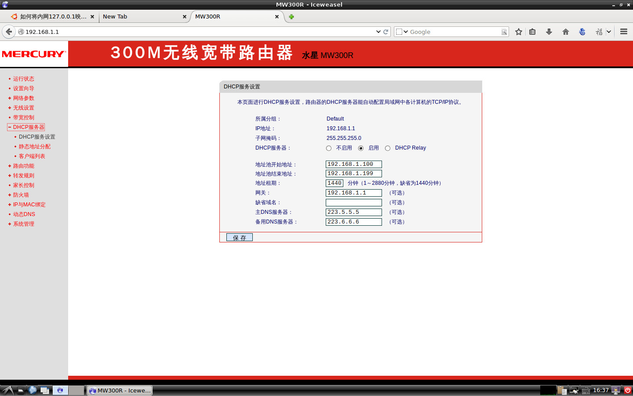
Task: Click the lease time 1440 field
Action: pos(335,183)
